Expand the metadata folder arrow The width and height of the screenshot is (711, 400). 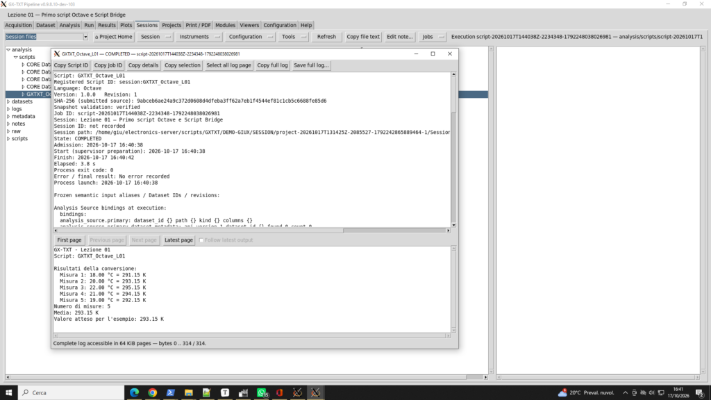[x=8, y=117]
